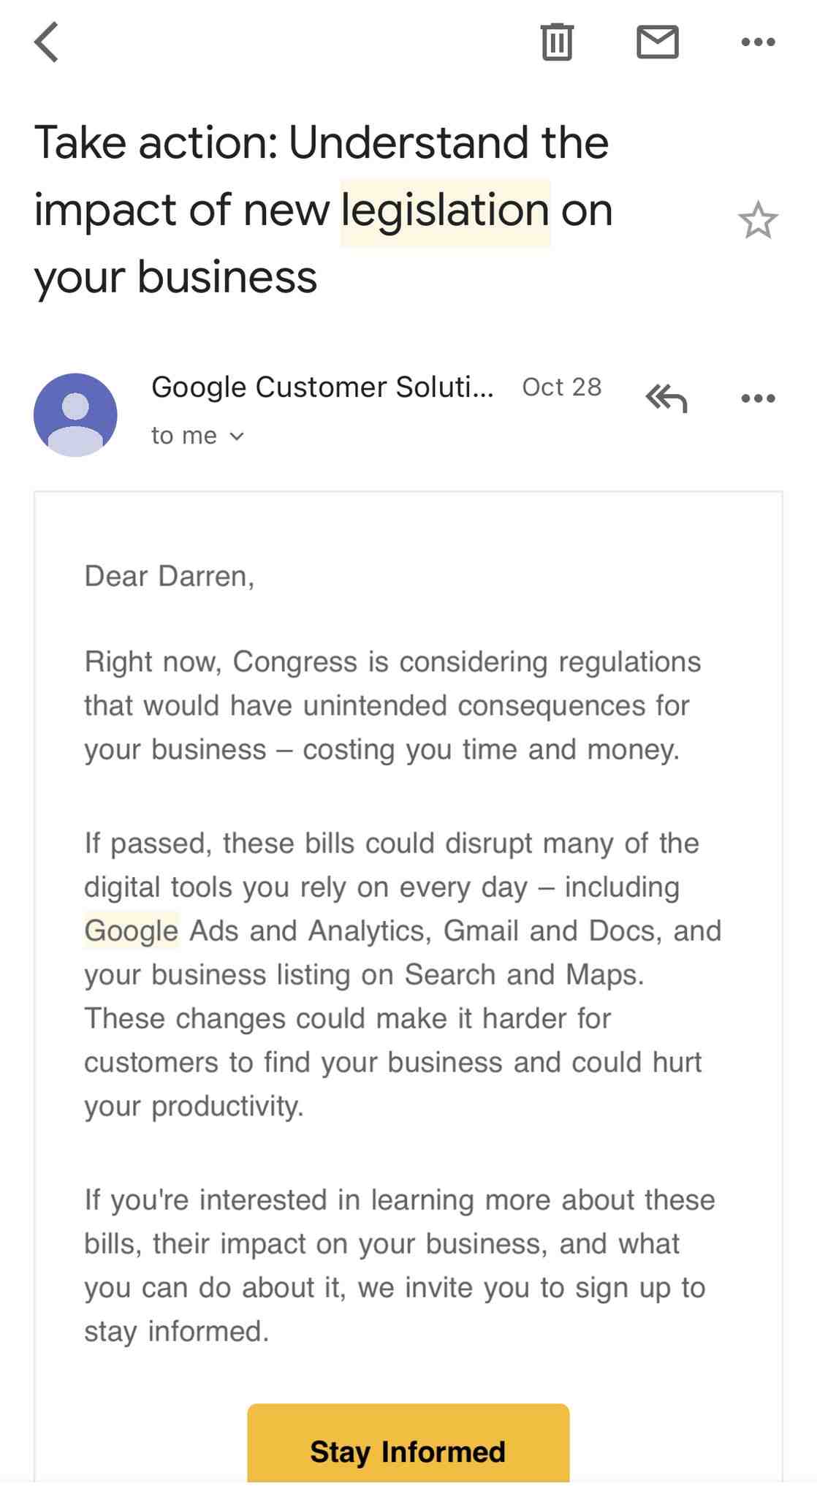The width and height of the screenshot is (817, 1497).
Task: Tap the email subject starting "Take action"
Action: click(x=322, y=210)
